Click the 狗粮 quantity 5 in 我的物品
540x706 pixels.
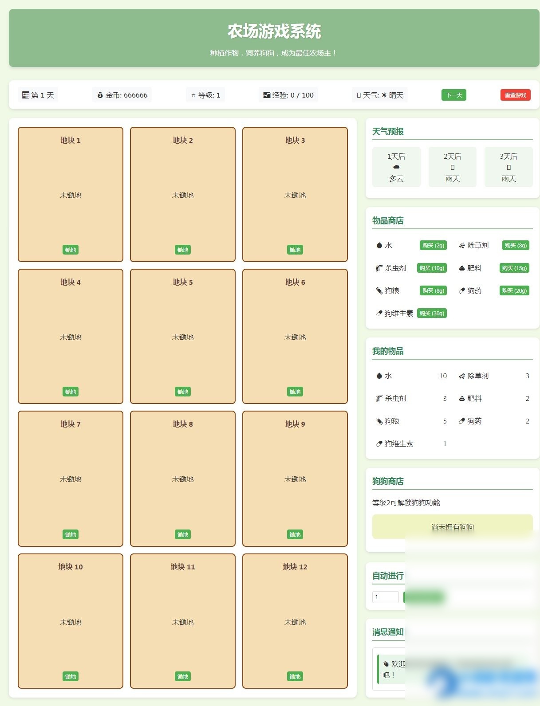[x=445, y=421]
